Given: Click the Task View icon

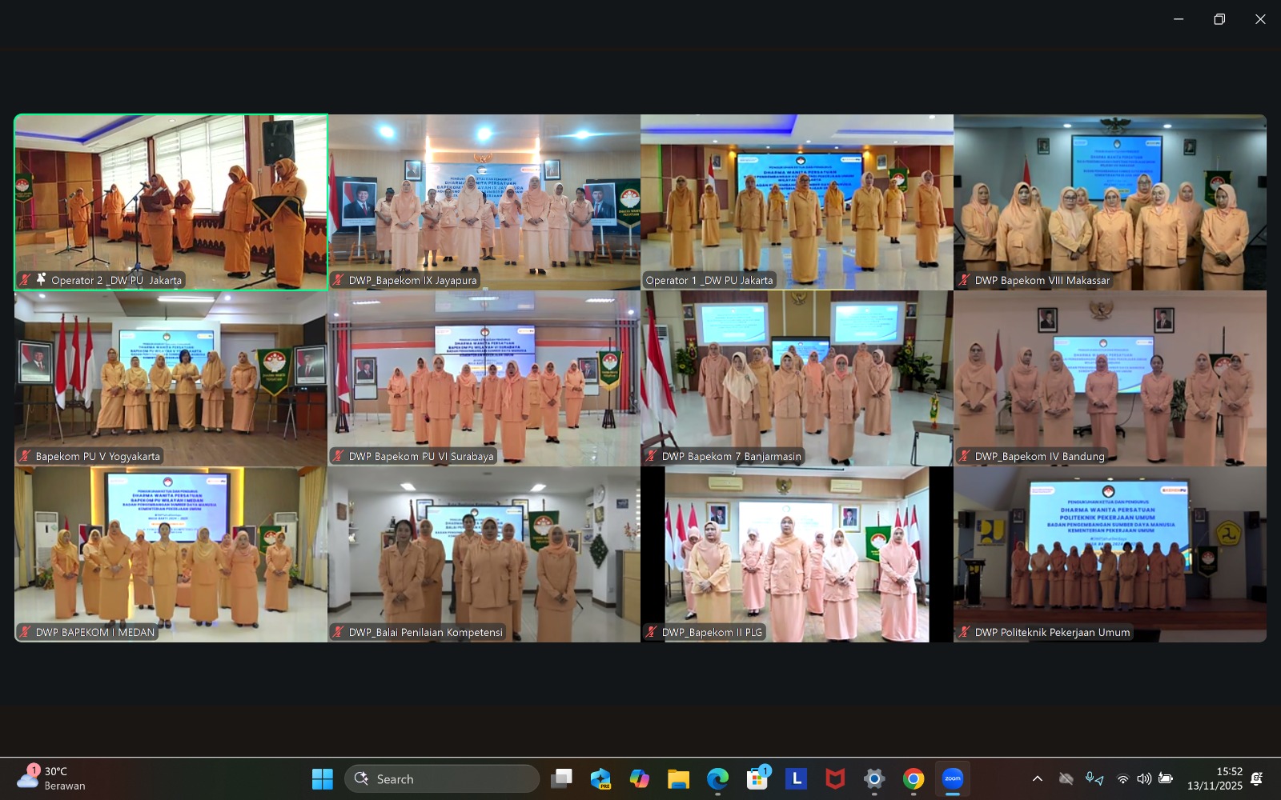Looking at the screenshot, I should (x=561, y=778).
